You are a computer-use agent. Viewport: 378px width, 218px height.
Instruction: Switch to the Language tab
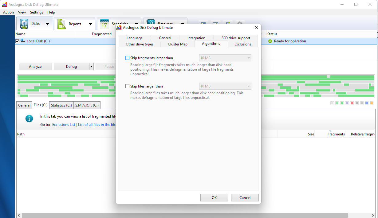tap(135, 38)
